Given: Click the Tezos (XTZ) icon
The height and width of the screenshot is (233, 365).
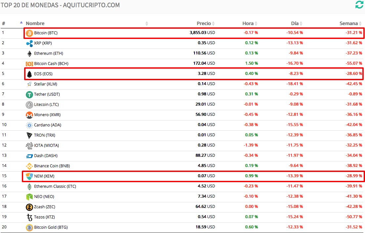Looking at the screenshot, I should click(29, 217).
